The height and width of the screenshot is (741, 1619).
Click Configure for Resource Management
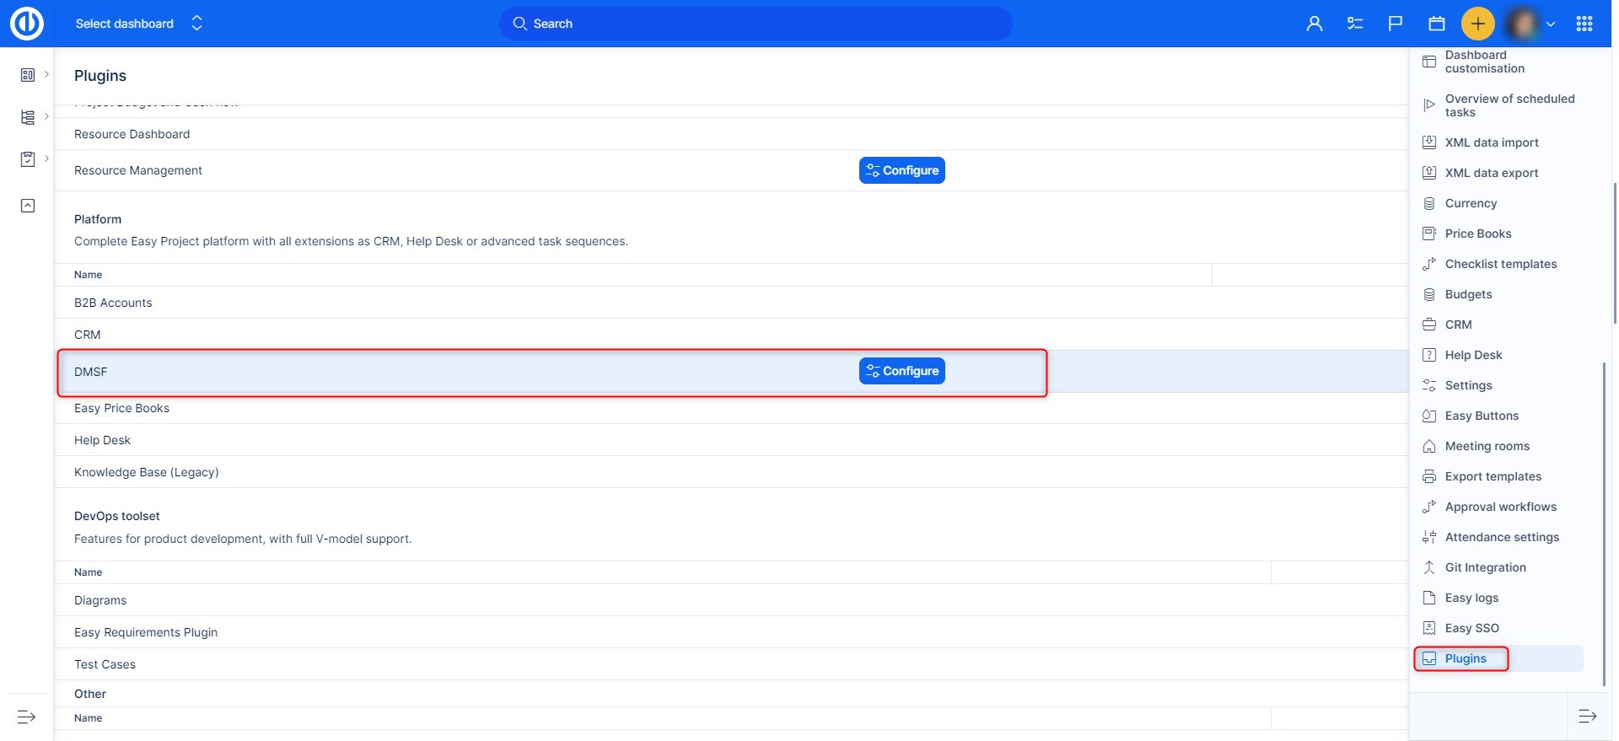coord(901,170)
